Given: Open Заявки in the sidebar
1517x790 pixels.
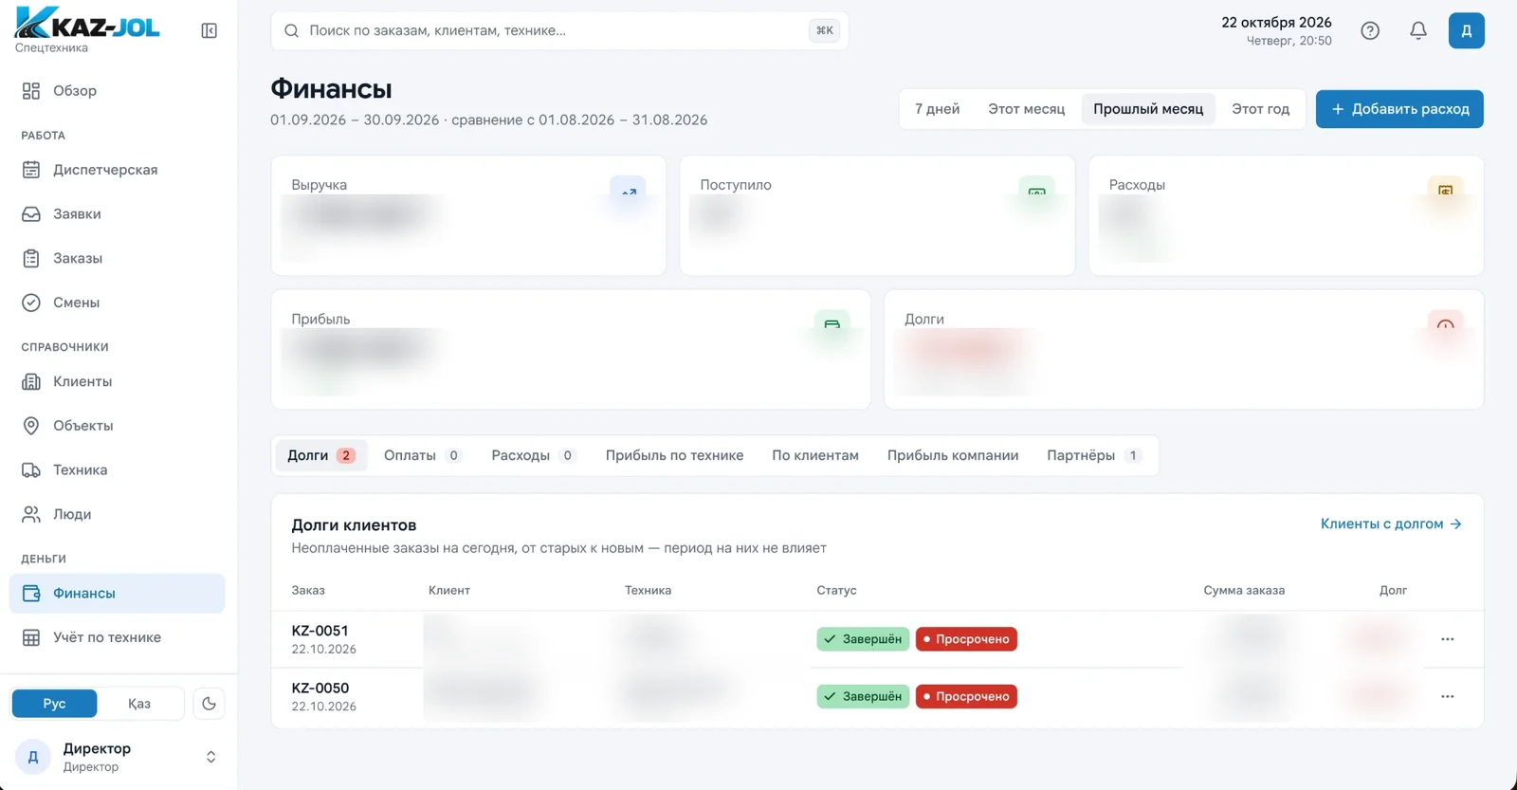Looking at the screenshot, I should coord(118,214).
